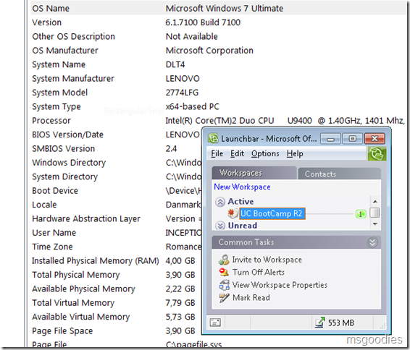Screen dimensions: 410x350
Task: Select the SMBIOS Version 2.4 row
Action: click(x=116, y=148)
